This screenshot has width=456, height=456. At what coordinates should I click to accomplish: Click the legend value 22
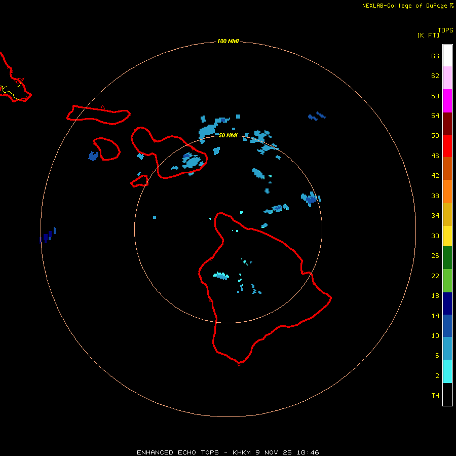point(435,276)
